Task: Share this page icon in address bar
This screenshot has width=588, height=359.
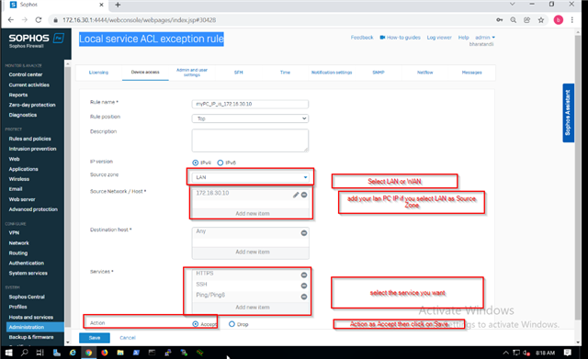Action: (x=526, y=20)
